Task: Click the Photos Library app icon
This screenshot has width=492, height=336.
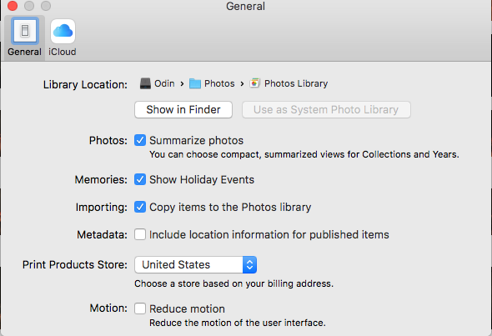Action: (255, 83)
